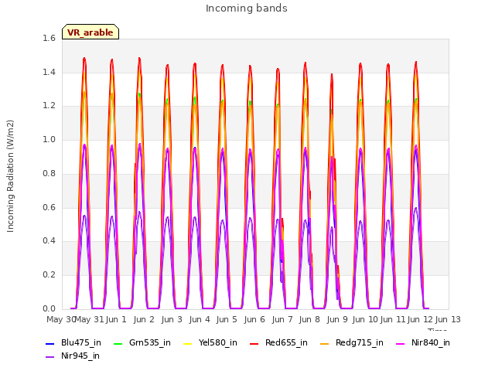Click the Jun 1 x-axis date label
495x371 pixels.
pyautogui.click(x=116, y=319)
